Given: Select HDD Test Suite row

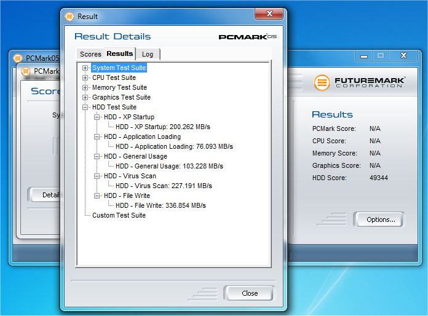Looking at the screenshot, I should coord(114,107).
